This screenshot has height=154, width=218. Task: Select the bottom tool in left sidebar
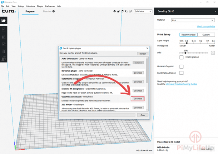4,58
